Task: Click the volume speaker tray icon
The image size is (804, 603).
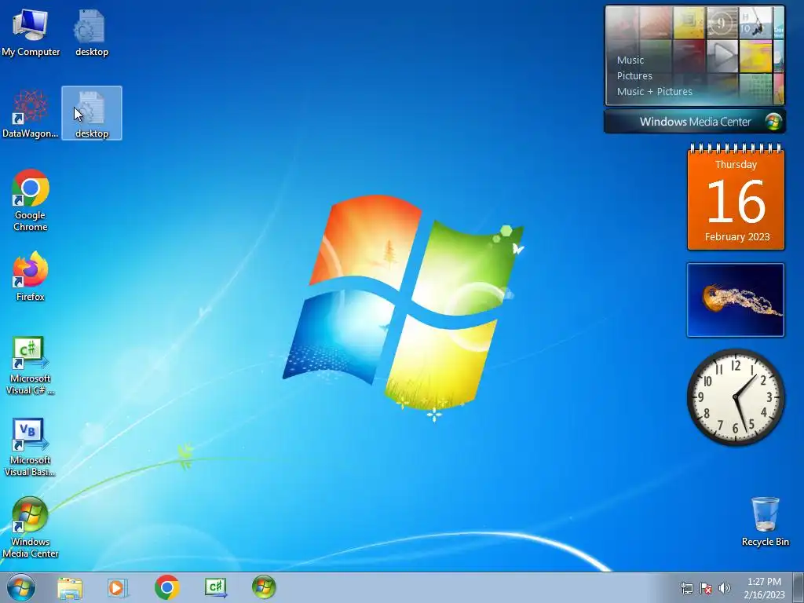Action: click(x=724, y=588)
